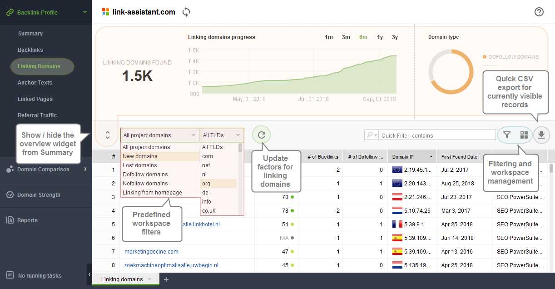This screenshot has height=289, width=555.
Task: Sort by # of Dofollow column header
Action: coord(365,157)
